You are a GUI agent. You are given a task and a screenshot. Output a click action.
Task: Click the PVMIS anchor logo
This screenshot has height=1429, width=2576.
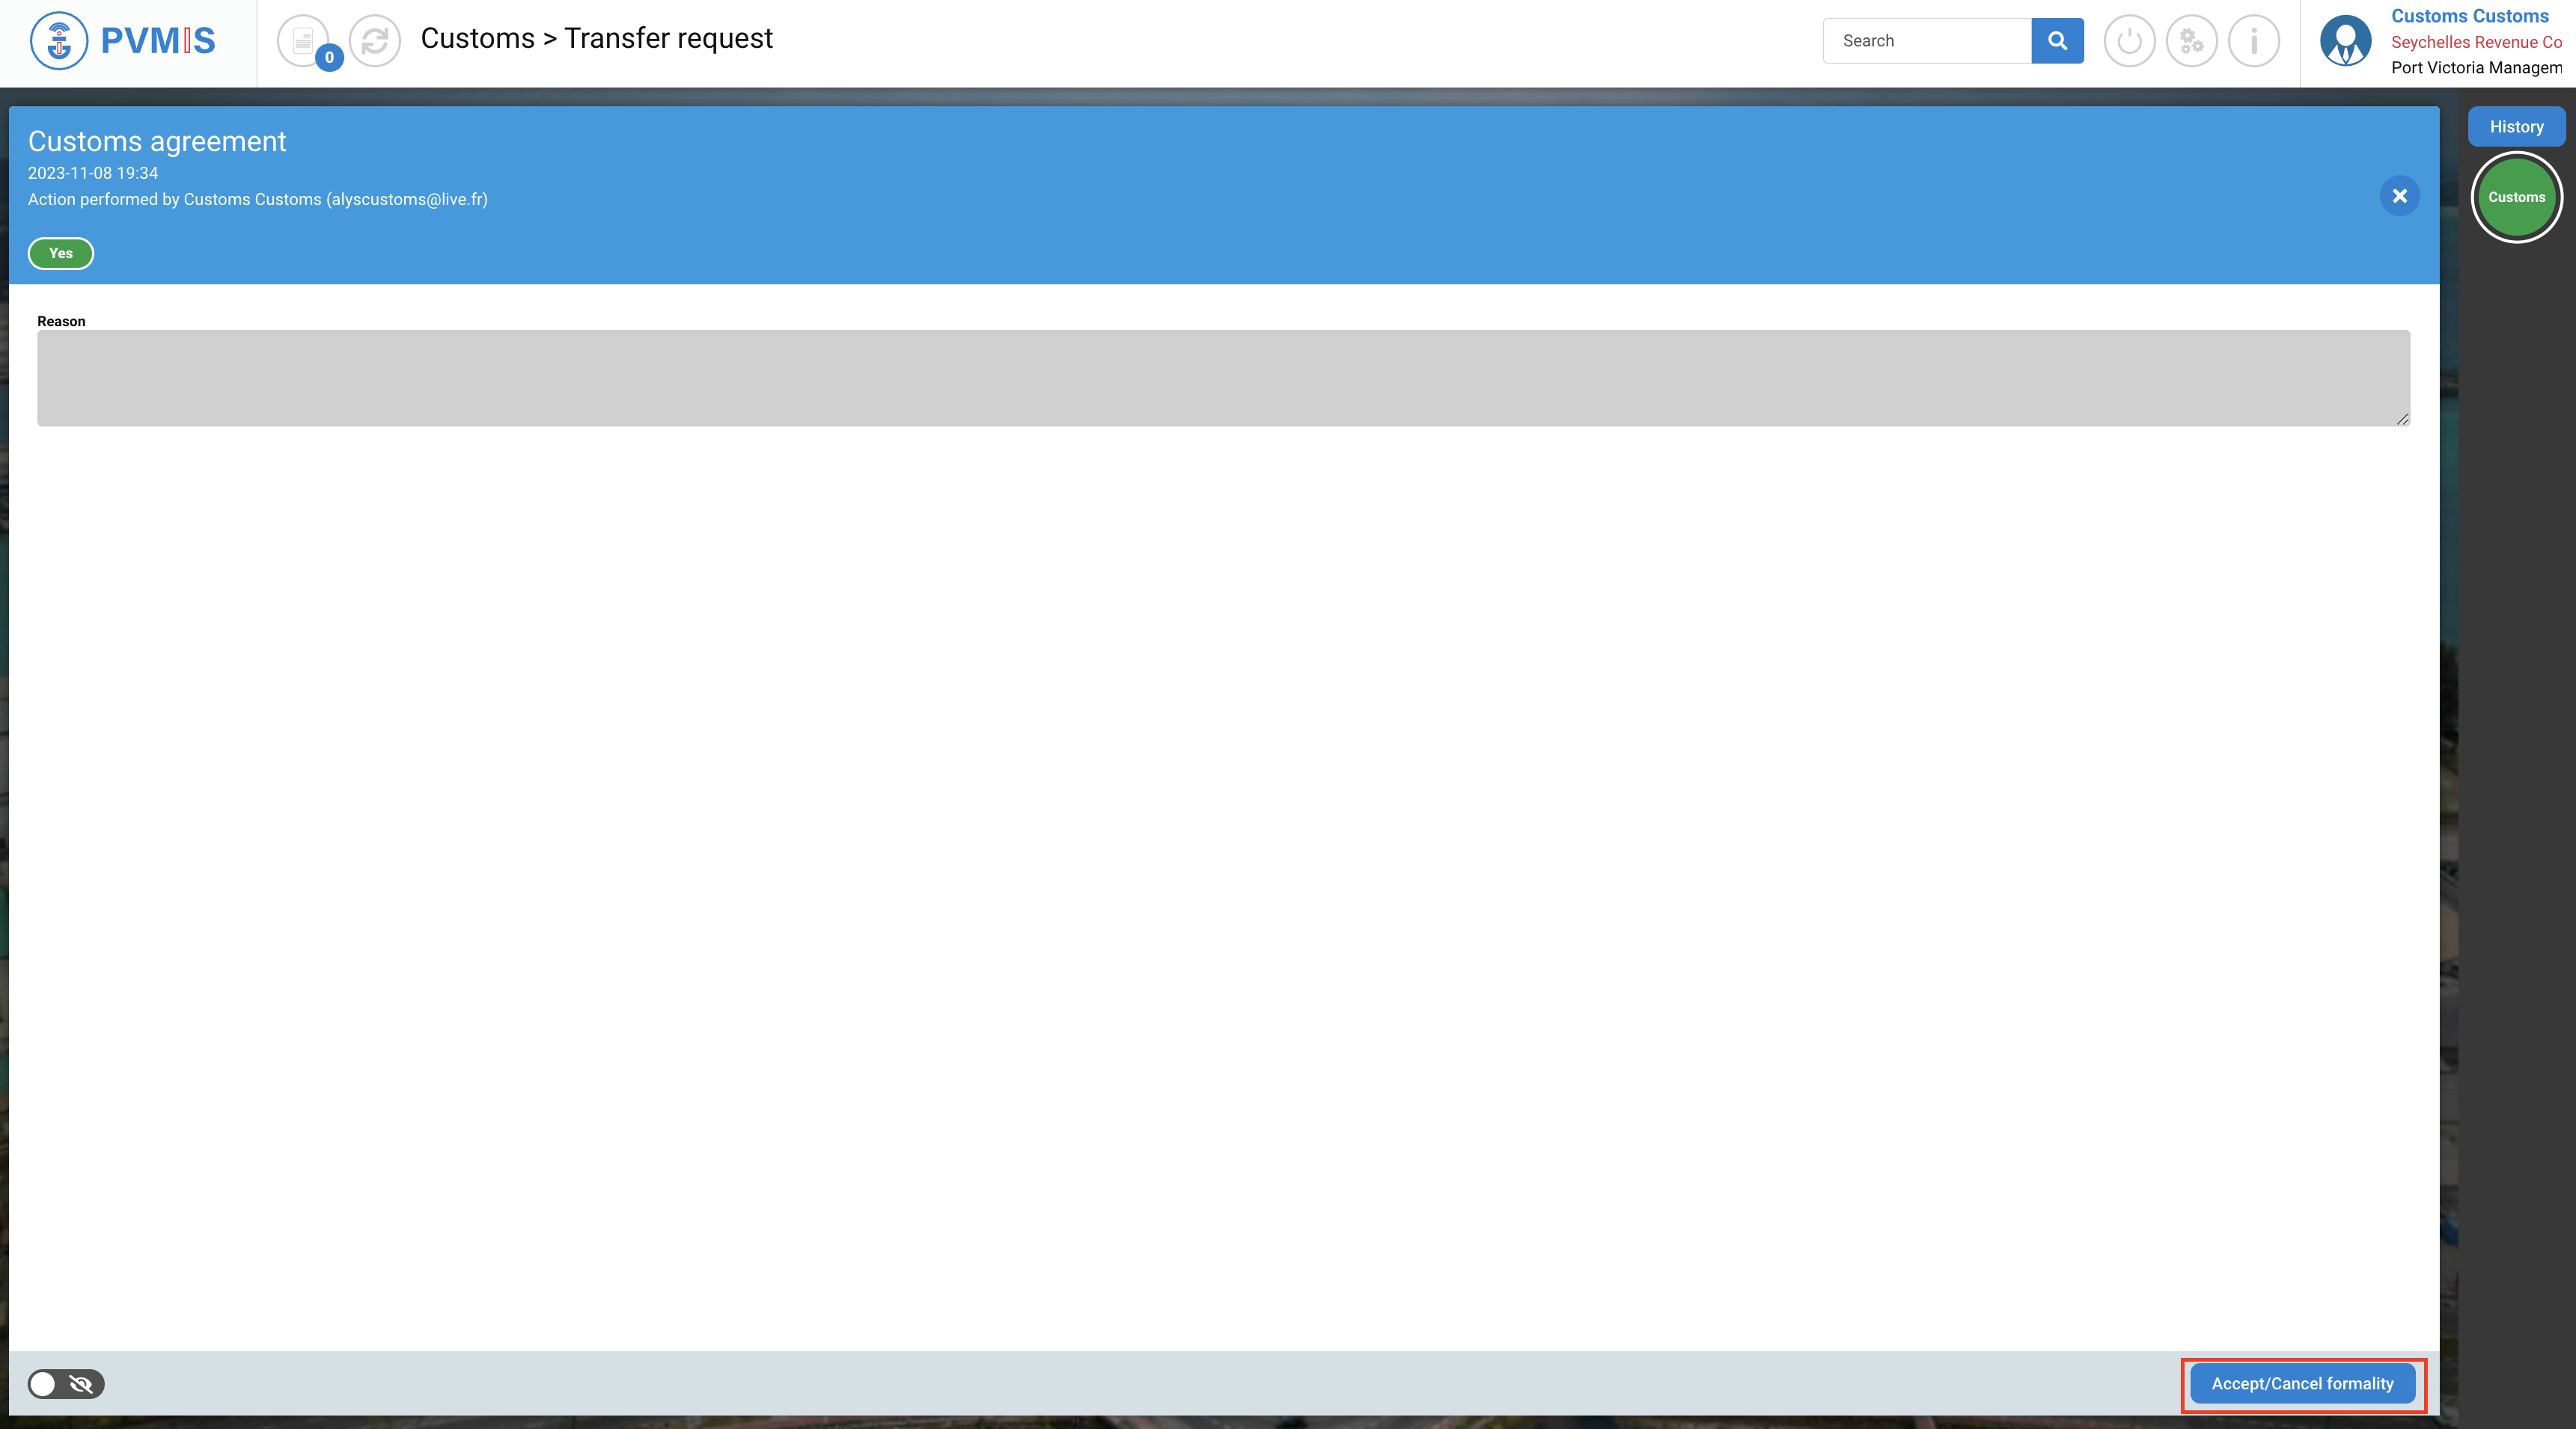click(x=59, y=41)
